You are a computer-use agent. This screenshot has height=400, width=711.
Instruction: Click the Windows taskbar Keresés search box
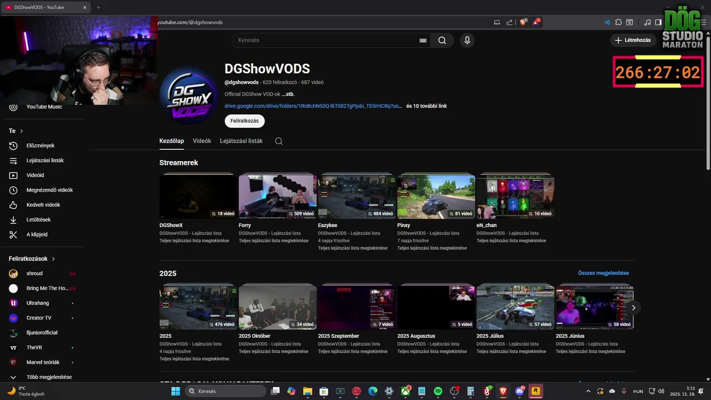pos(225,391)
